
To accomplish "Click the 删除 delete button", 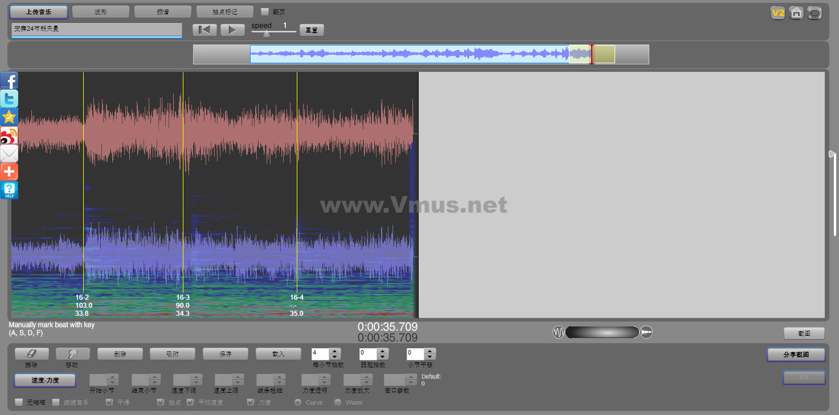I will click(120, 354).
